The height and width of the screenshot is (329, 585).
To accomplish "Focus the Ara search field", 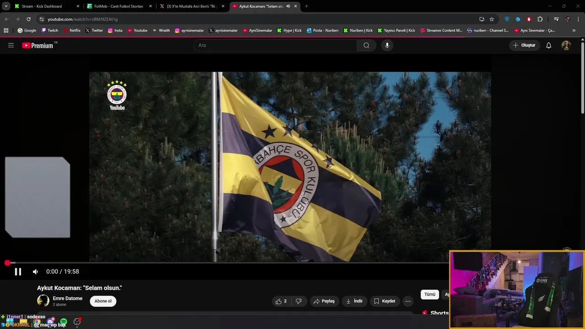I will [275, 45].
